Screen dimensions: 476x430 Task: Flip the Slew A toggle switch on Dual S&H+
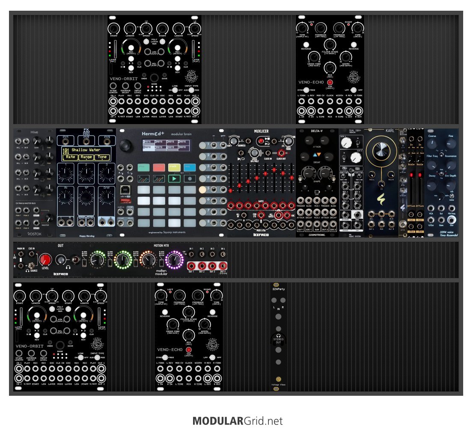358,142
